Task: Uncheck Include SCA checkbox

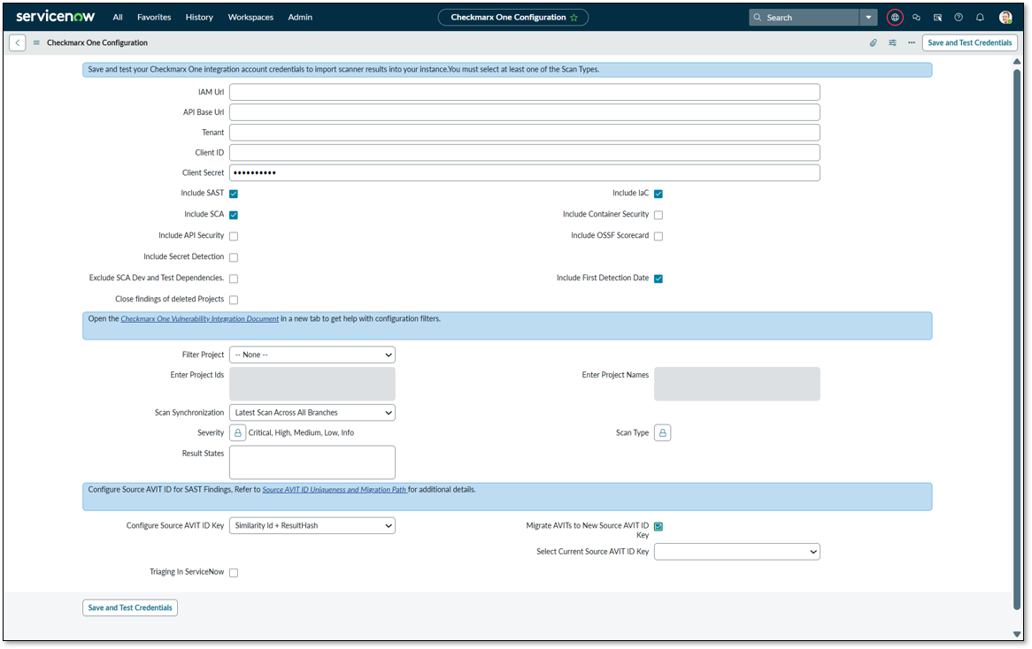Action: (234, 215)
